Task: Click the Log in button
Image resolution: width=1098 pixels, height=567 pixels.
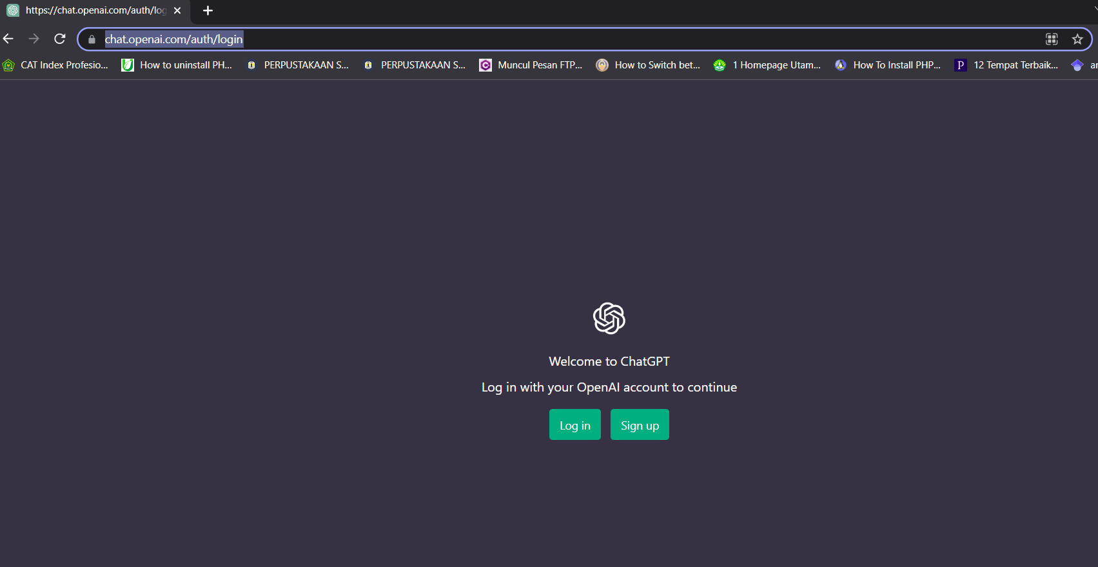Action: click(x=575, y=424)
